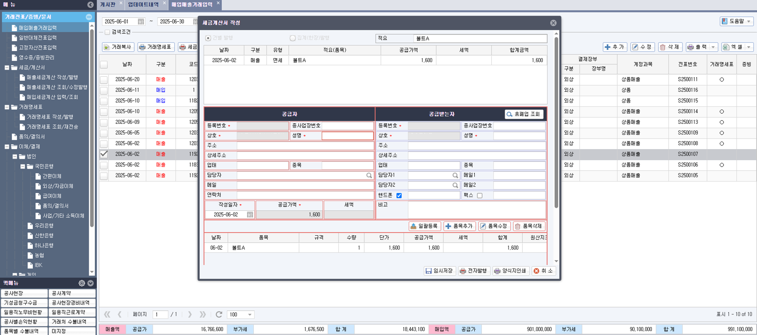The height and width of the screenshot is (335, 757).
Task: Open the 엑셀 dropdown arrow
Action: (749, 47)
